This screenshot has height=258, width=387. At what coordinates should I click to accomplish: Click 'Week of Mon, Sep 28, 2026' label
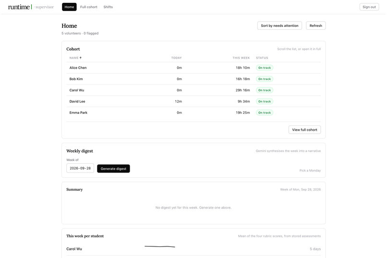[301, 190]
